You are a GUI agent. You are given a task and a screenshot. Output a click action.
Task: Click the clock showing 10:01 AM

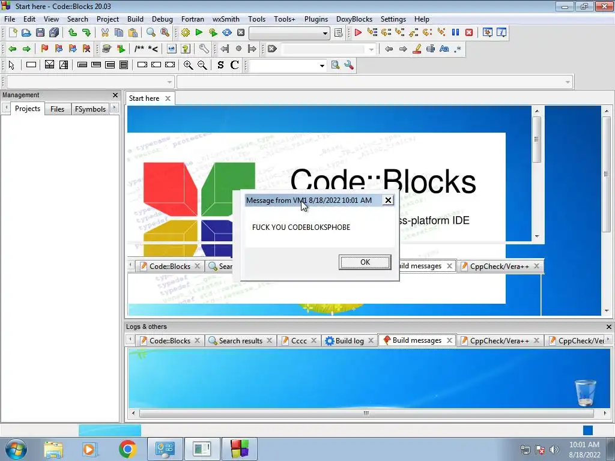[x=584, y=445]
